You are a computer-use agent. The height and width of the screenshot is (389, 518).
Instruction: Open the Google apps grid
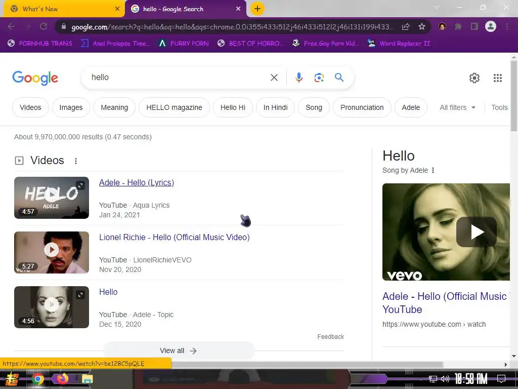click(x=498, y=77)
